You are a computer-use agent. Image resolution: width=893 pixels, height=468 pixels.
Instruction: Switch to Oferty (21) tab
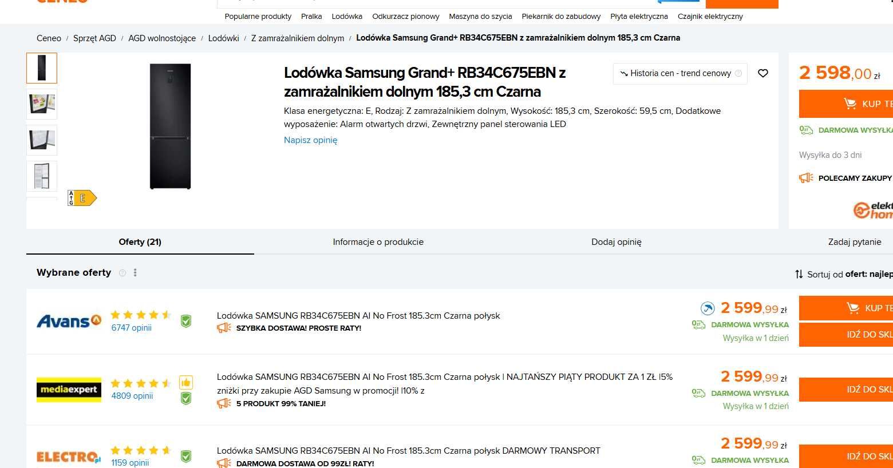140,241
